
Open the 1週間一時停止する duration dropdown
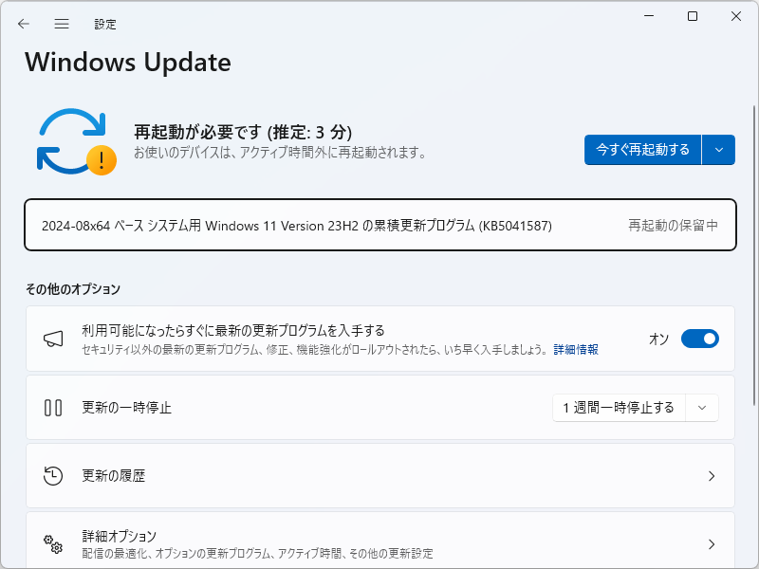tap(702, 408)
